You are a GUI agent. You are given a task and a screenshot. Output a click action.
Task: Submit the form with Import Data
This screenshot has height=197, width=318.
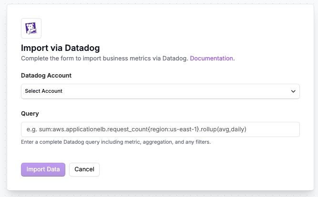[x=43, y=169]
